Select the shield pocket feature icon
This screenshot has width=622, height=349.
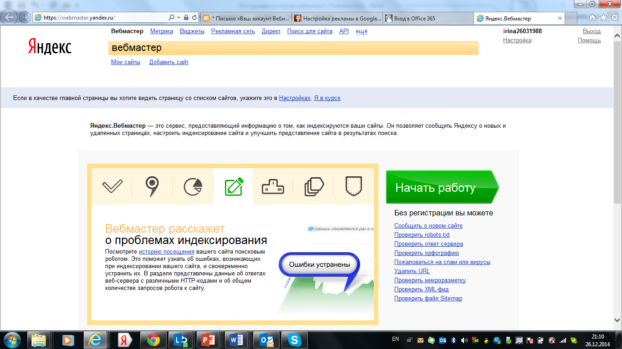pyautogui.click(x=353, y=186)
